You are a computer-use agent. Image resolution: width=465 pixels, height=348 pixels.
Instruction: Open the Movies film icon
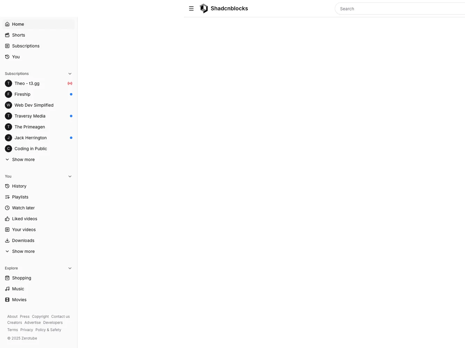coord(7,300)
